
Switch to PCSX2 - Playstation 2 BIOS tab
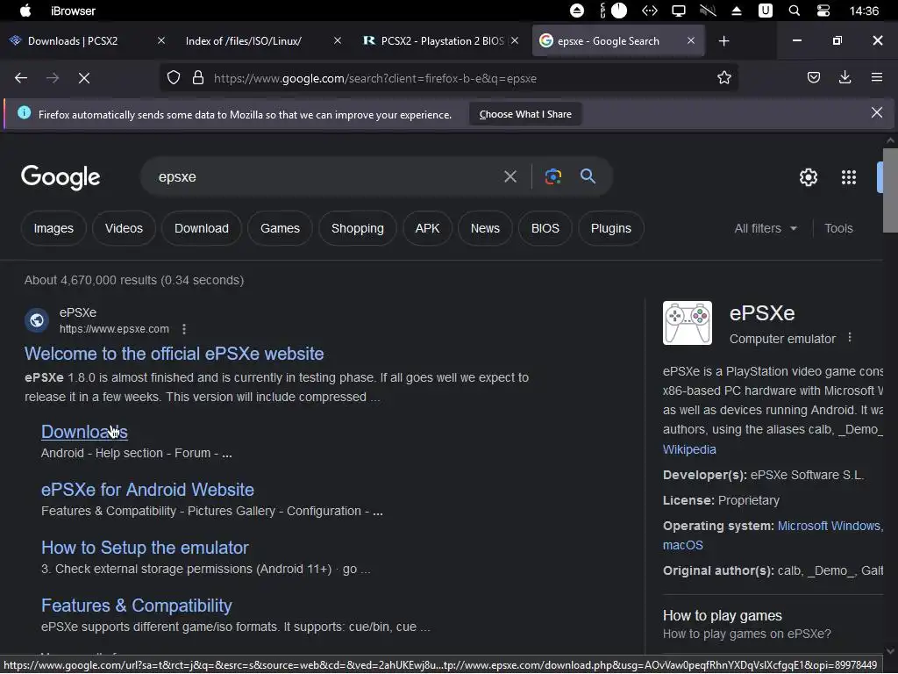440,40
